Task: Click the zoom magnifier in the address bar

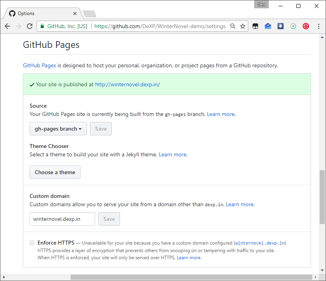Action: click(233, 26)
